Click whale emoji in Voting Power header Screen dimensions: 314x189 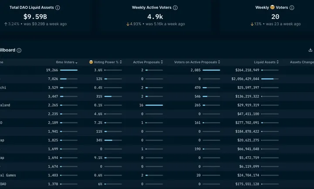pos(91,62)
